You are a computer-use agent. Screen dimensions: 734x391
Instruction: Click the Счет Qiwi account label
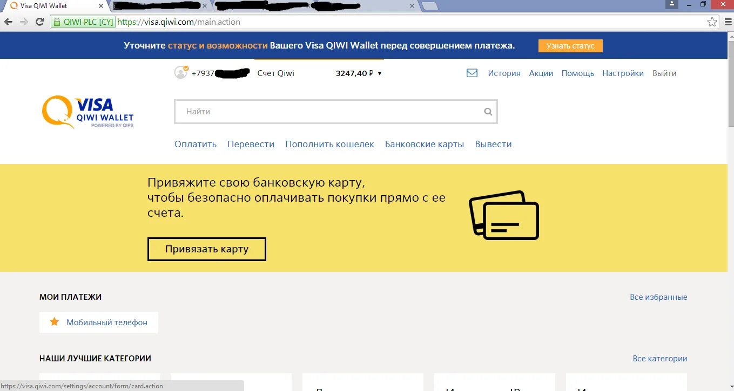[275, 73]
